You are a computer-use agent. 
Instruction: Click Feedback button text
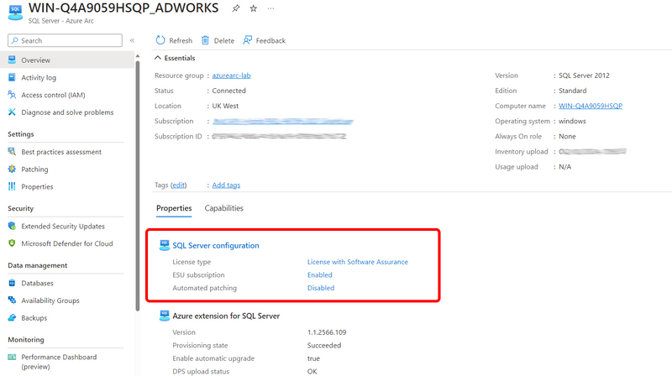[x=270, y=40]
